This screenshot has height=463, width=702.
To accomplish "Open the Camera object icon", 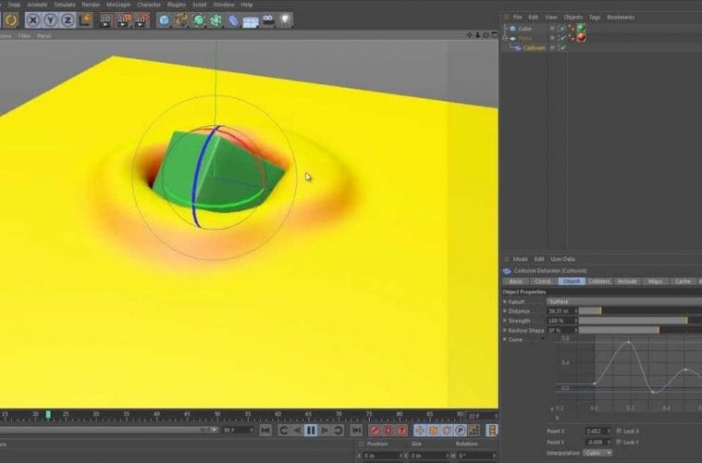I will click(268, 19).
